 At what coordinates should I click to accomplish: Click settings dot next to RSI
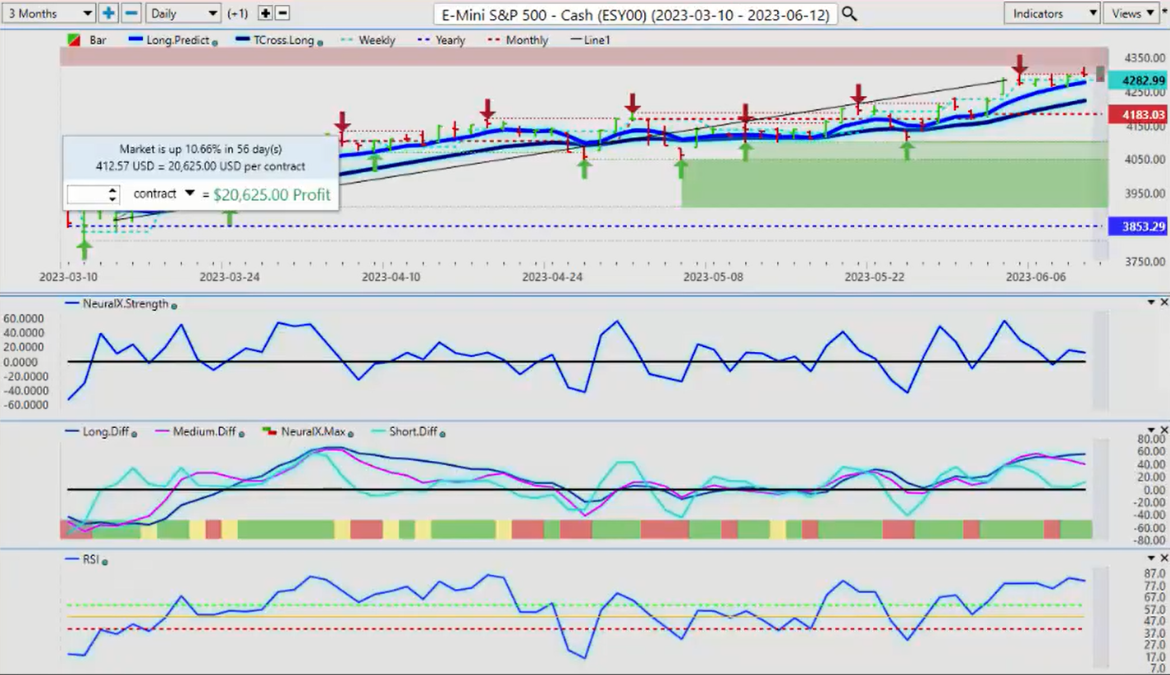coord(105,561)
